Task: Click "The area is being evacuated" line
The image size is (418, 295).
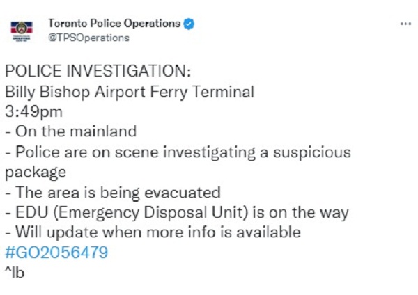Action: coord(112,192)
